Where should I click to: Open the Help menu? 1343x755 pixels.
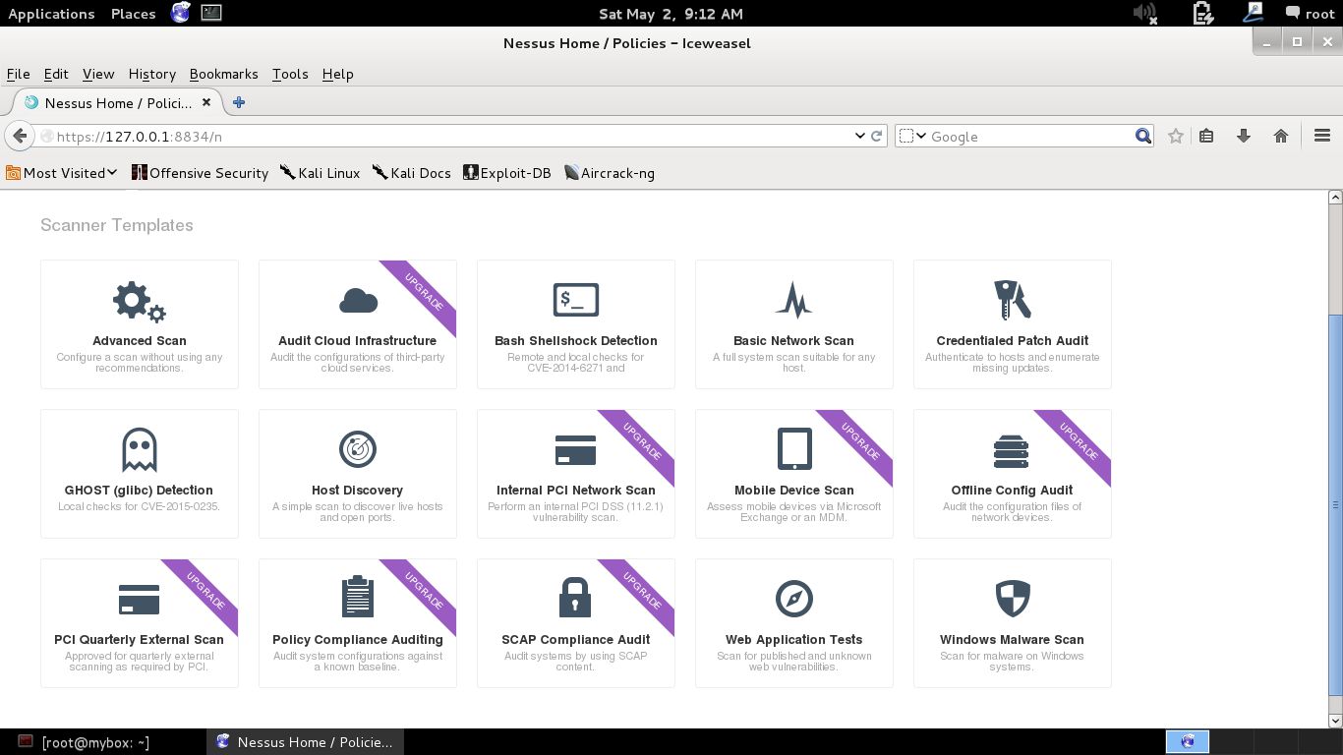point(337,74)
